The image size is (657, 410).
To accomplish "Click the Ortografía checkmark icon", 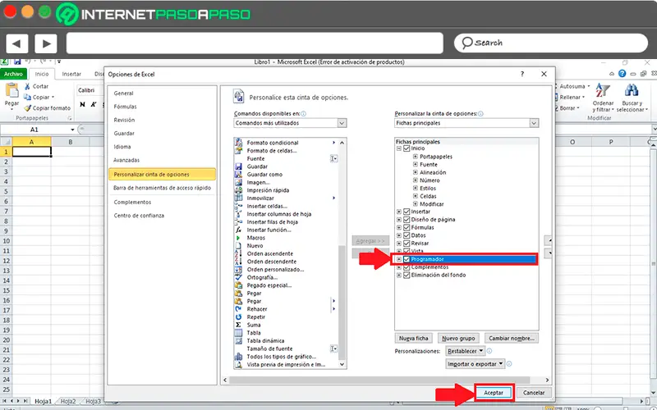I will [x=238, y=277].
